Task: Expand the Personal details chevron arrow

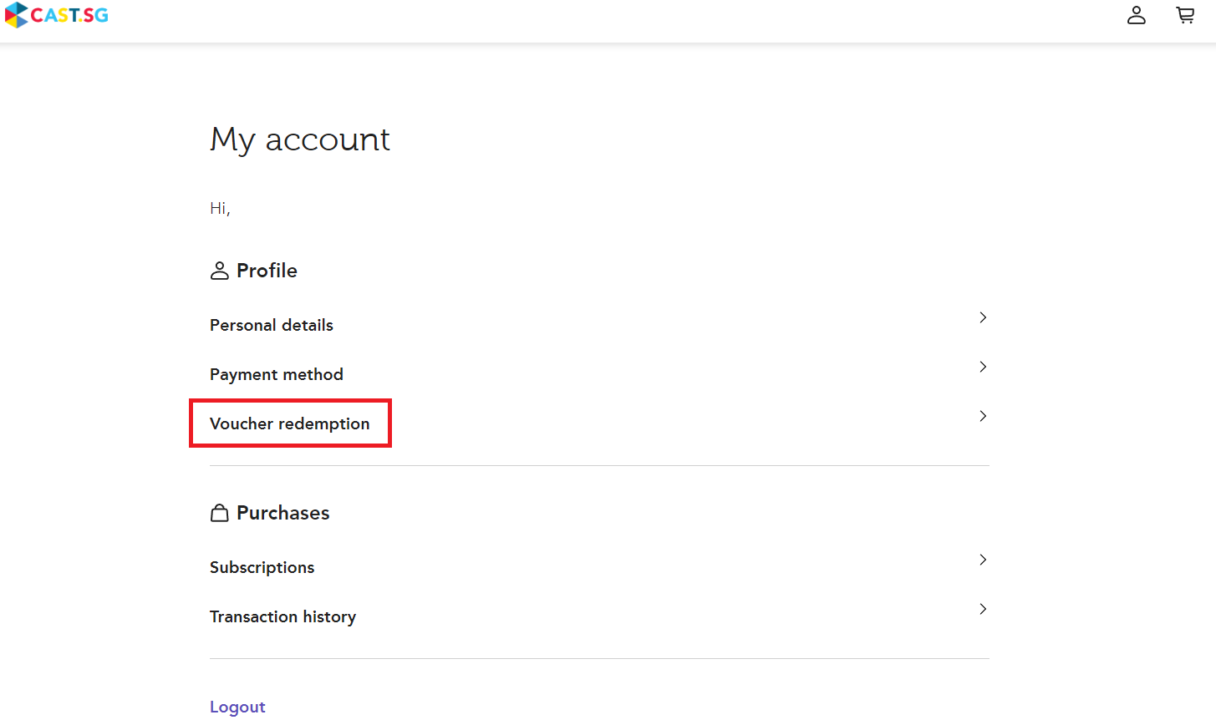Action: [983, 317]
